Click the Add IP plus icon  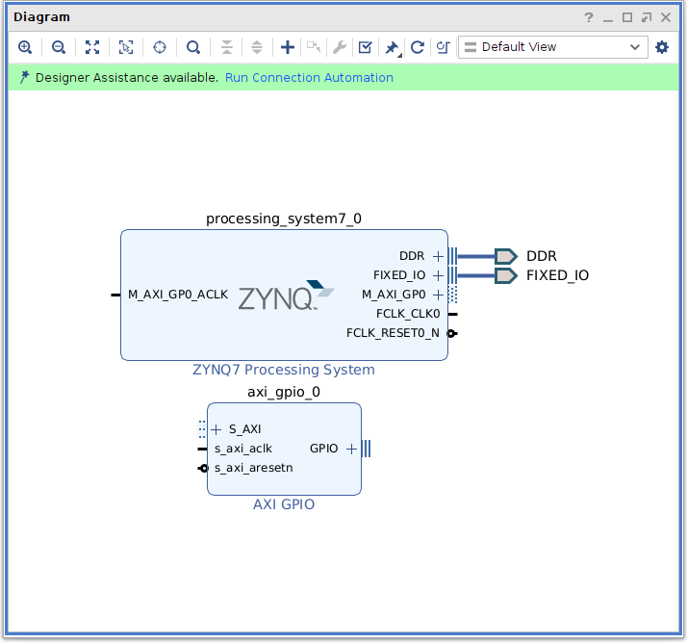click(x=287, y=47)
